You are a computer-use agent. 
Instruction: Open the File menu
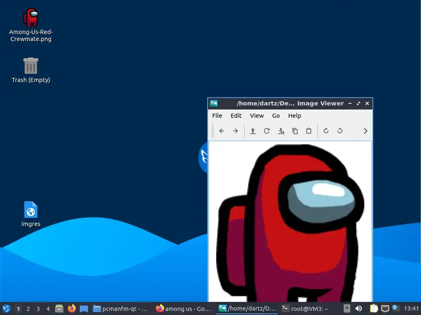click(217, 115)
